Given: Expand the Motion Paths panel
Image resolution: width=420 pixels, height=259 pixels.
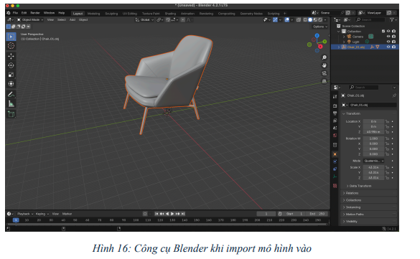Looking at the screenshot, I should tap(369, 215).
